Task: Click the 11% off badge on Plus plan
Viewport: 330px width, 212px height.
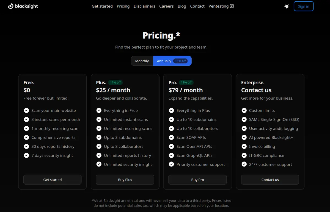Action: 115,82
